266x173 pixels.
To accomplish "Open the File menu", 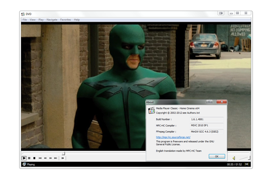I will click(24, 19).
